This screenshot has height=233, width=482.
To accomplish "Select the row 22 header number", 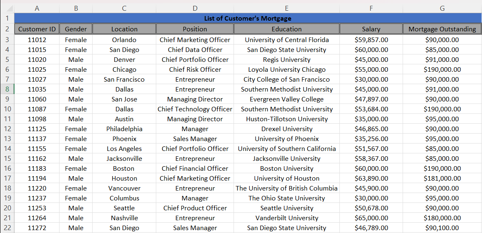I will 7,228.
